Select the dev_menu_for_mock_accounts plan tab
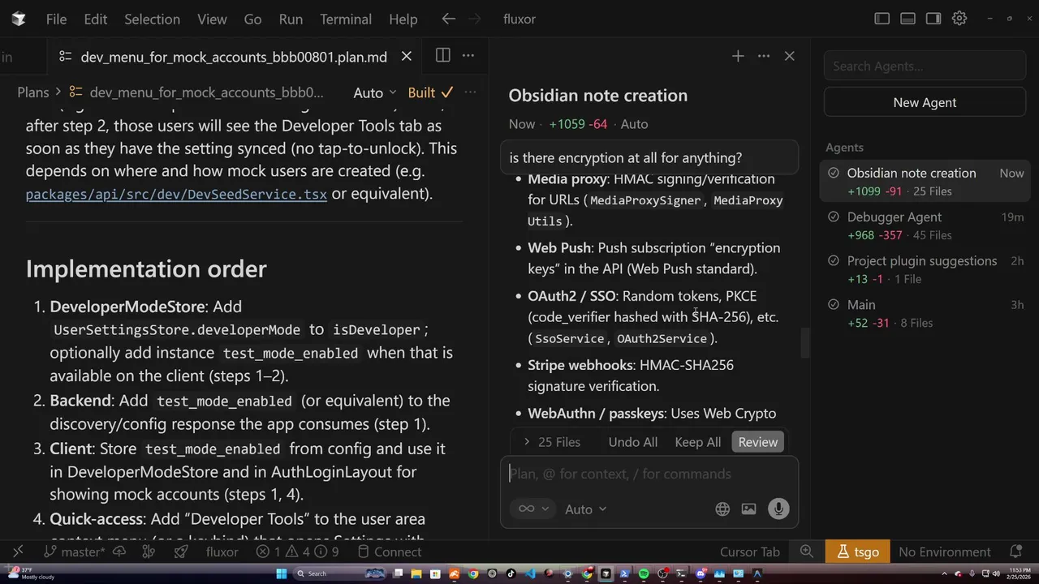Image resolution: width=1039 pixels, height=584 pixels. (234, 57)
